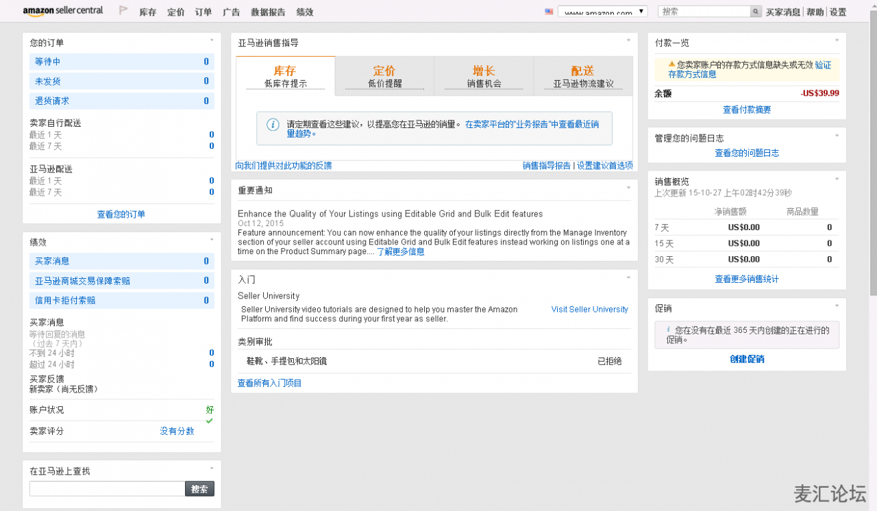
Task: Collapse the 亚马逊销售指导 widget arrow
Action: point(628,40)
